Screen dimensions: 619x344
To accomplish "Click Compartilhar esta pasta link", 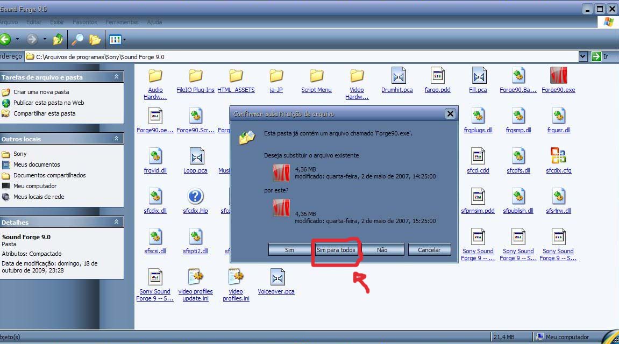I will [x=44, y=113].
